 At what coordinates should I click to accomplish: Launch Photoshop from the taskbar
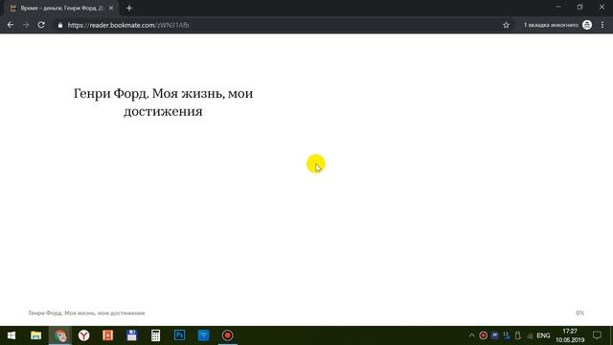(179, 335)
